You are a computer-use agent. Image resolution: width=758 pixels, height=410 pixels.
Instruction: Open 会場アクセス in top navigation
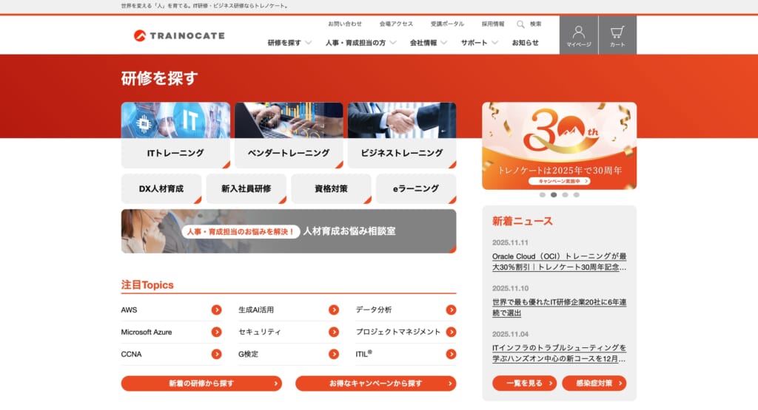point(396,24)
